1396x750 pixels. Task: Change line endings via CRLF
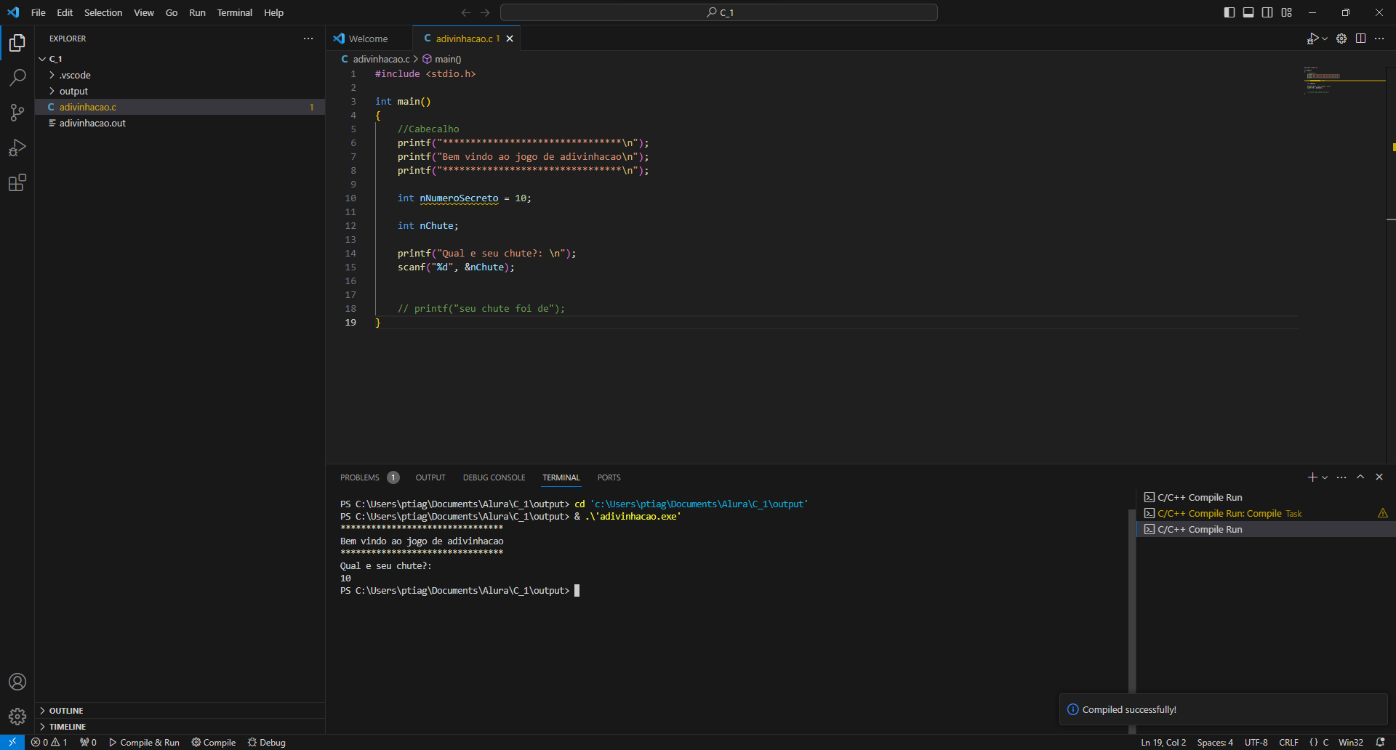pyautogui.click(x=1288, y=742)
